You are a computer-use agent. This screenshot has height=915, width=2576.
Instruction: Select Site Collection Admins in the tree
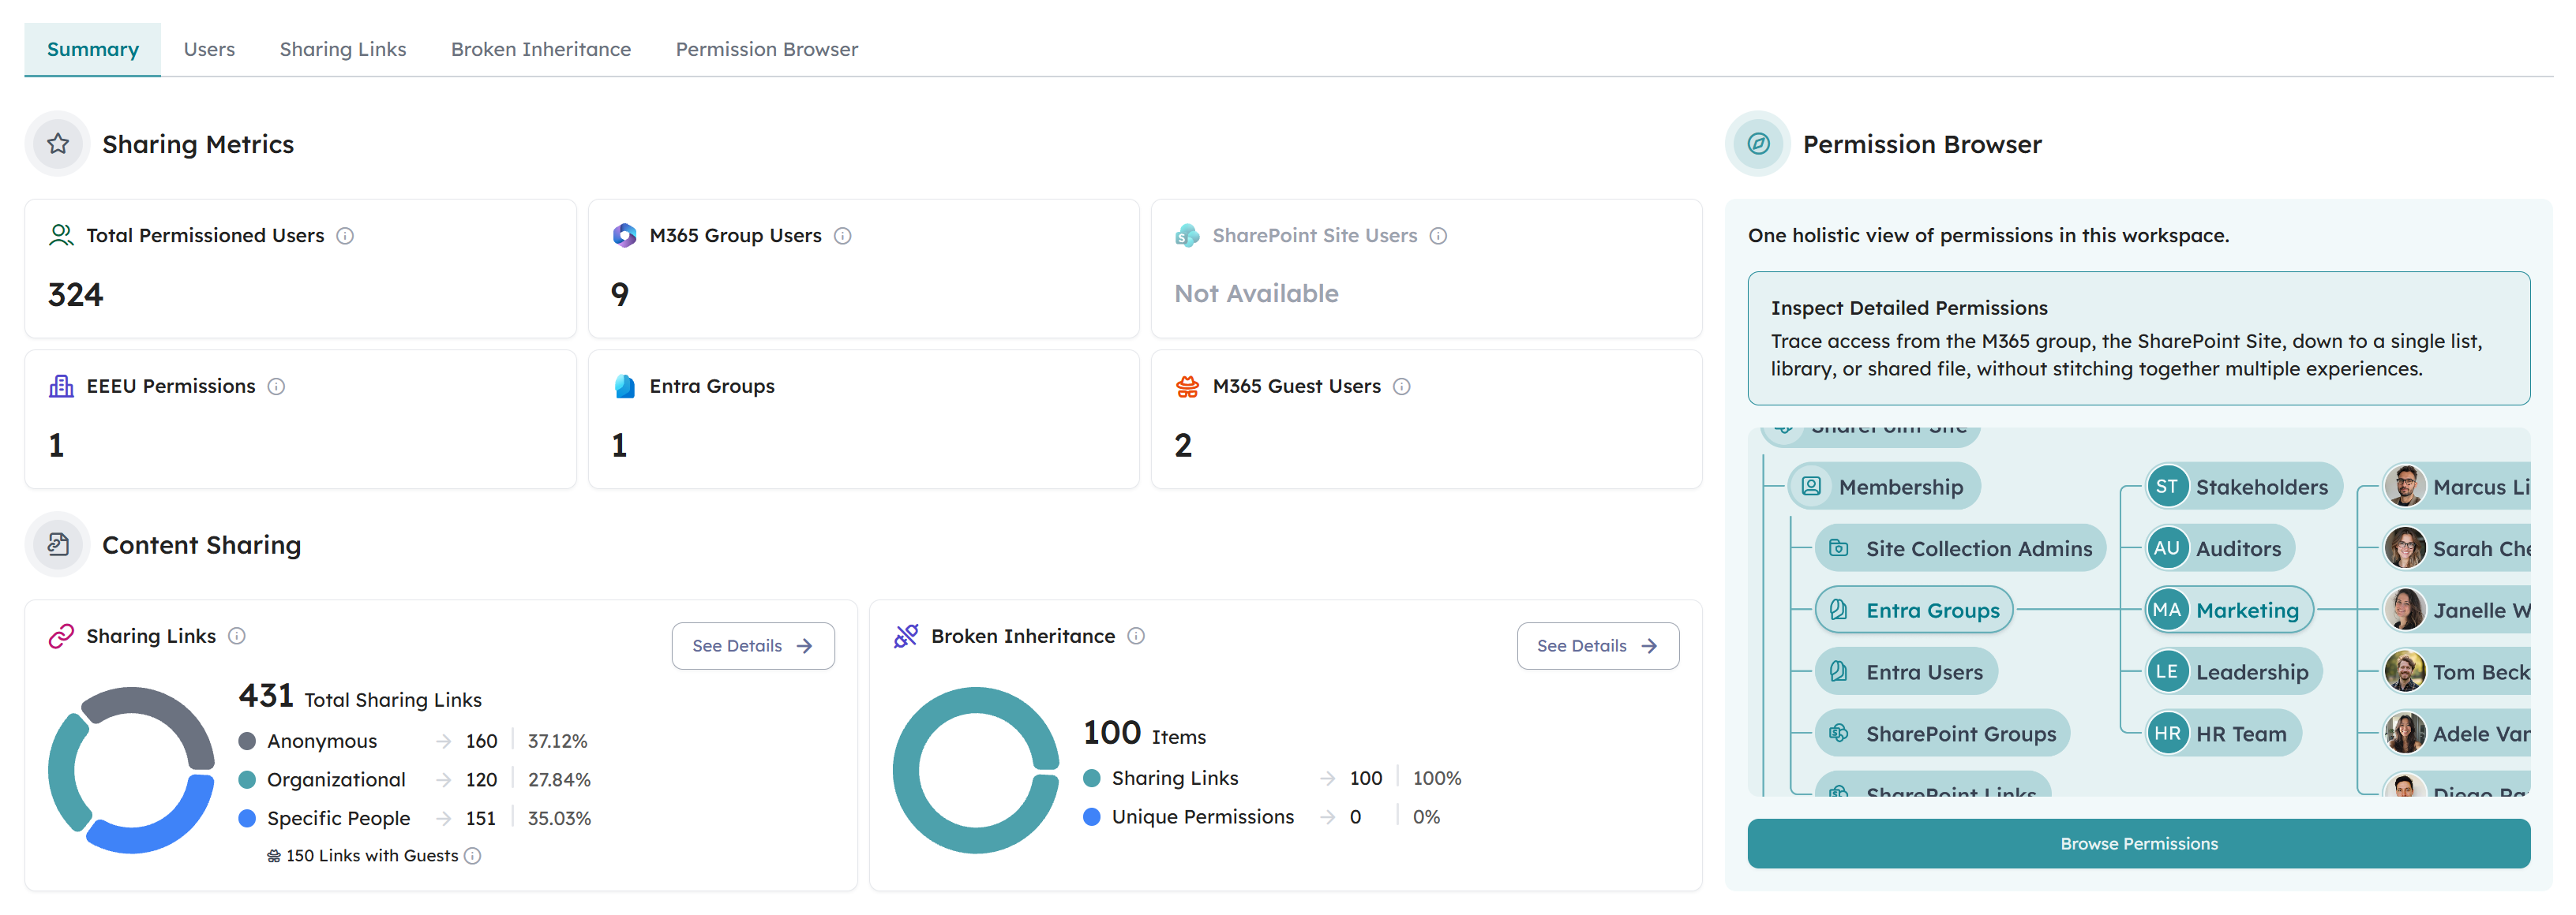click(x=1961, y=548)
